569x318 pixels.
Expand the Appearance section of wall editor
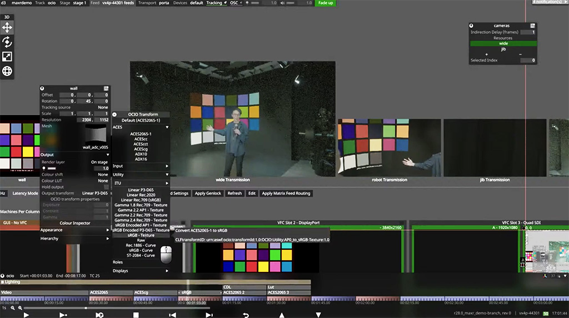click(x=107, y=230)
